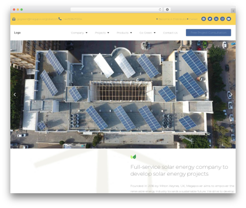Maximize browser window with green button
Viewport: 246px width, 208px height.
[22, 9]
